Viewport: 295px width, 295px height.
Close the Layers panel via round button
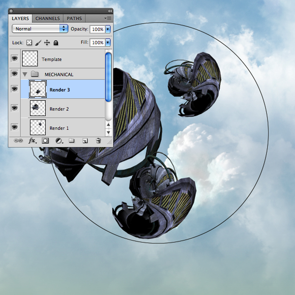(x=11, y=11)
